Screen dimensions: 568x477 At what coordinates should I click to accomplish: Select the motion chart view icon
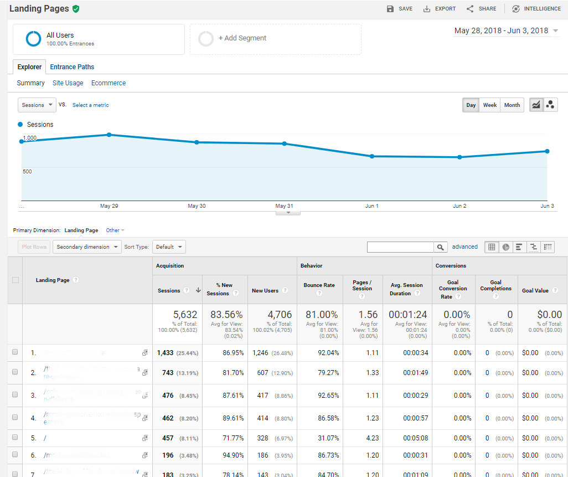[550, 104]
